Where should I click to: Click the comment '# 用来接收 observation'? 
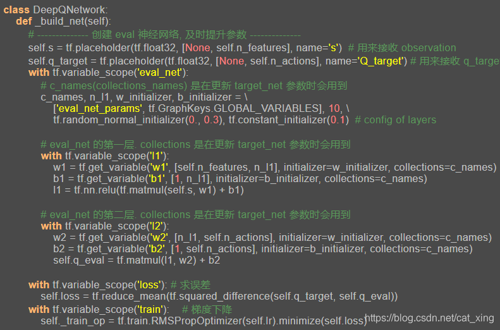point(402,48)
